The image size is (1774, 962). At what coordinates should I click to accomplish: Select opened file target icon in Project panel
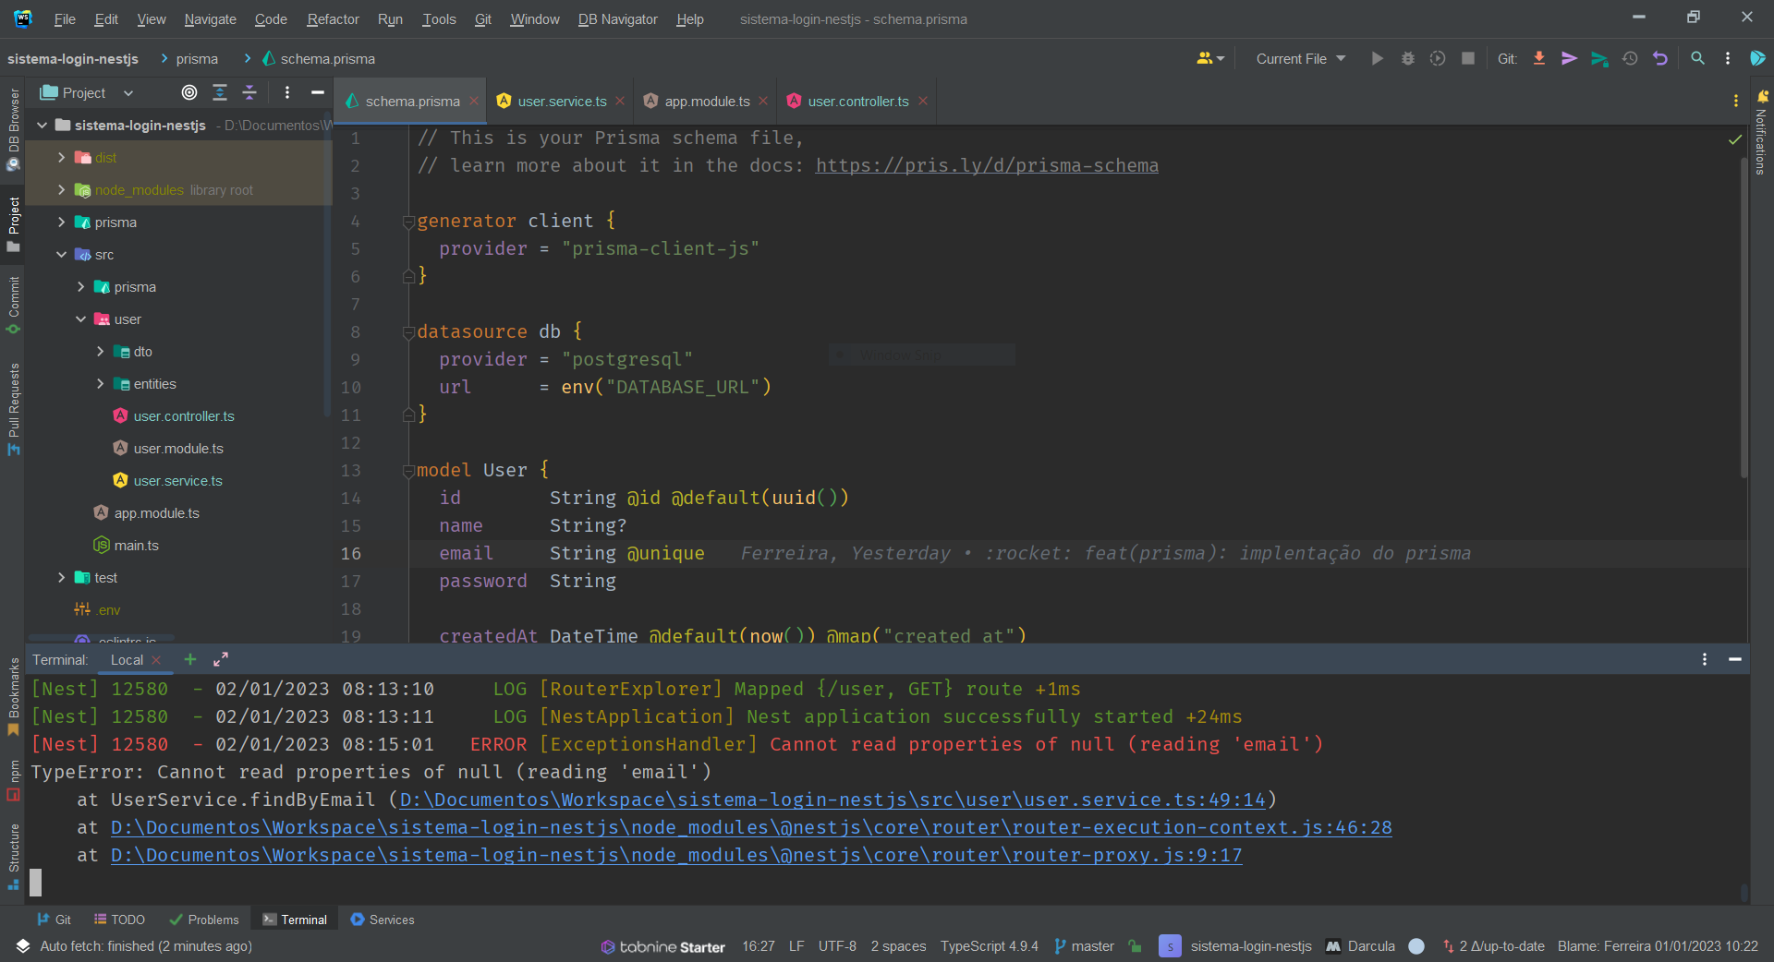point(189,92)
